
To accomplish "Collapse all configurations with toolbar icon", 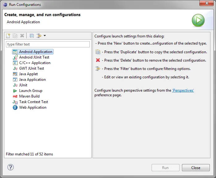I will click(32, 36).
